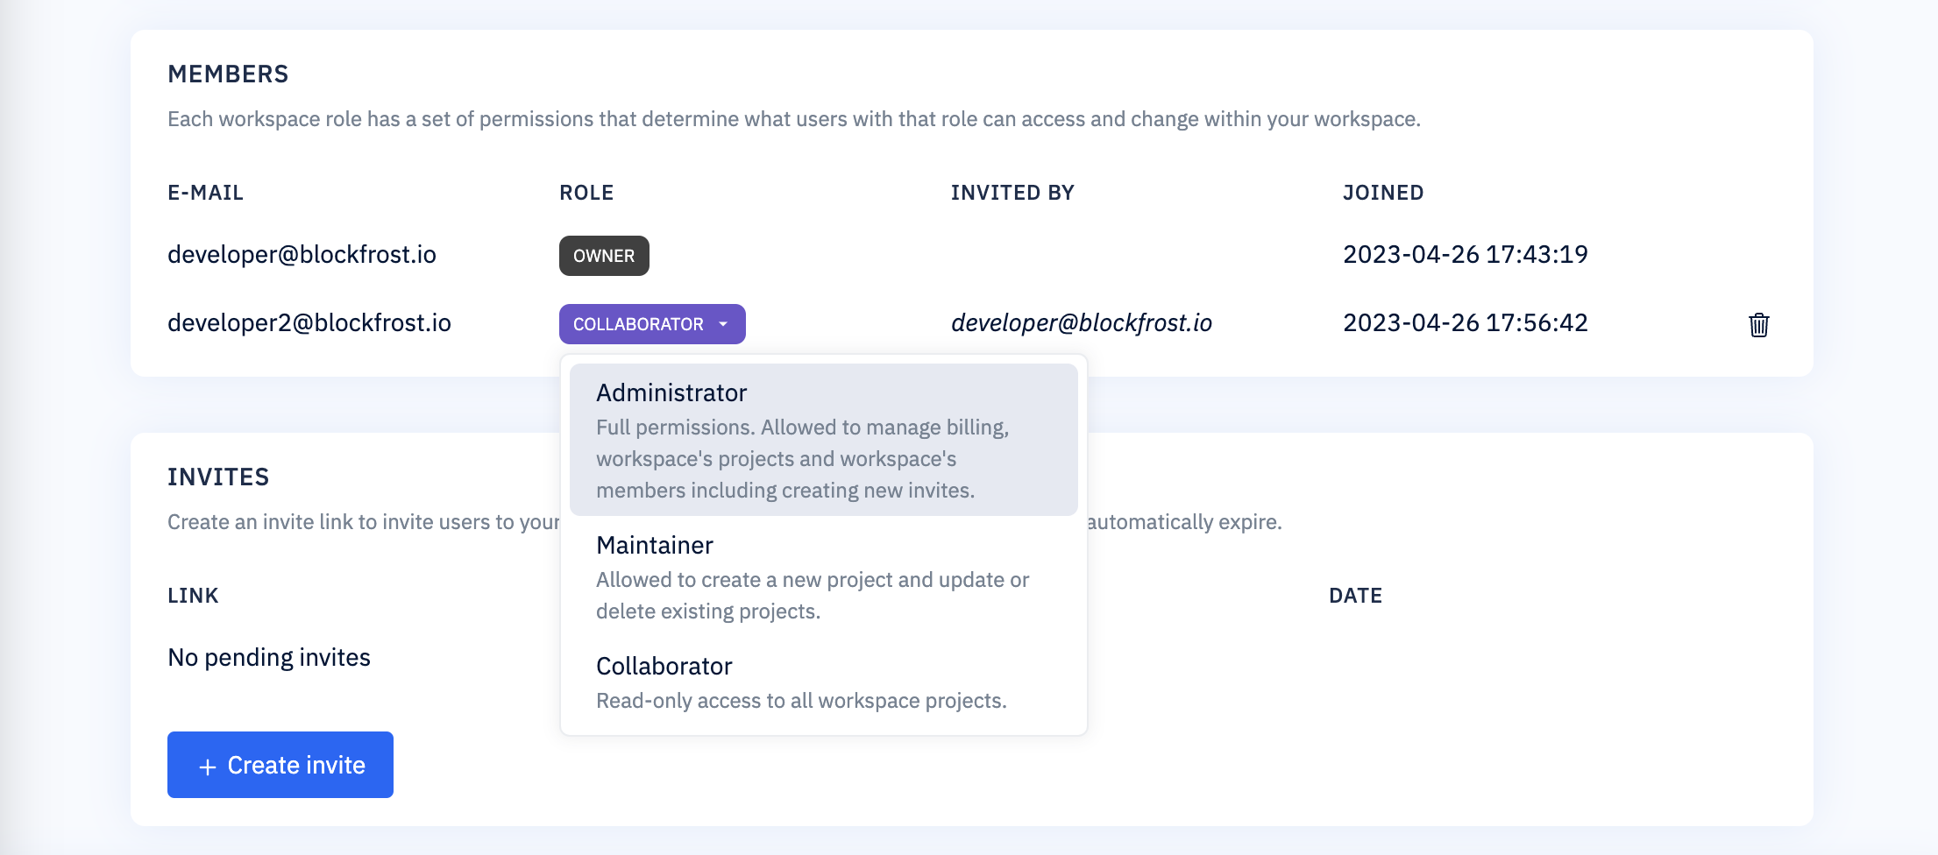Click the INVITES section heading
1938x855 pixels.
pos(219,477)
